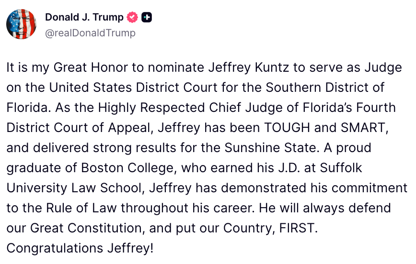Click the red verified checkmark badge
416x264 pixels.
tap(132, 18)
